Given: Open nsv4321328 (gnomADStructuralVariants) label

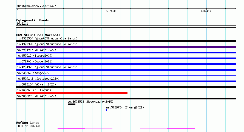Looking at the screenshot, I should point(47,44).
